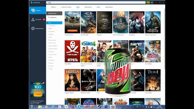Viewport: 194px width, 109px height.
Task: Click the catalog vertical scrollbar
Action: click(x=164, y=39)
